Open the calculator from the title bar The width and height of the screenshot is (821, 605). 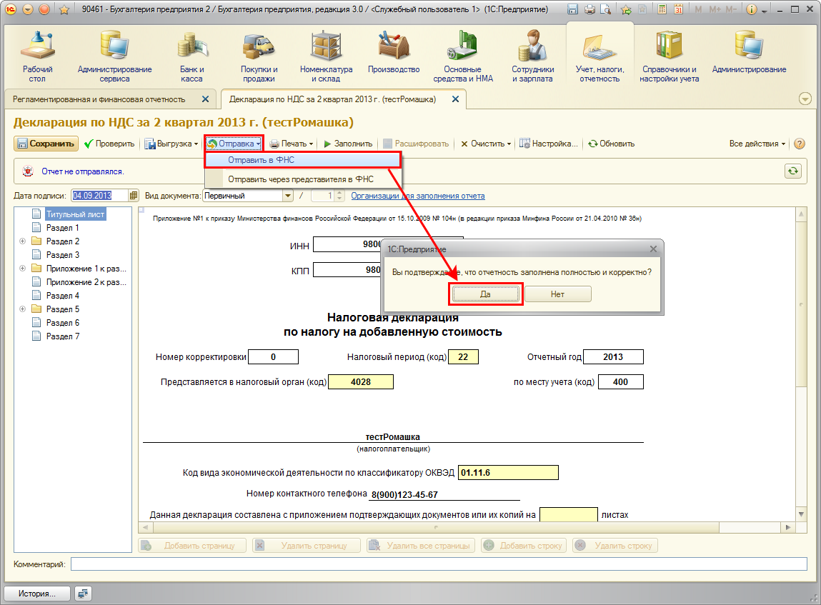(x=662, y=9)
